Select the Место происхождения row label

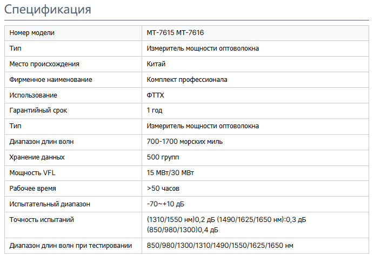44,64
